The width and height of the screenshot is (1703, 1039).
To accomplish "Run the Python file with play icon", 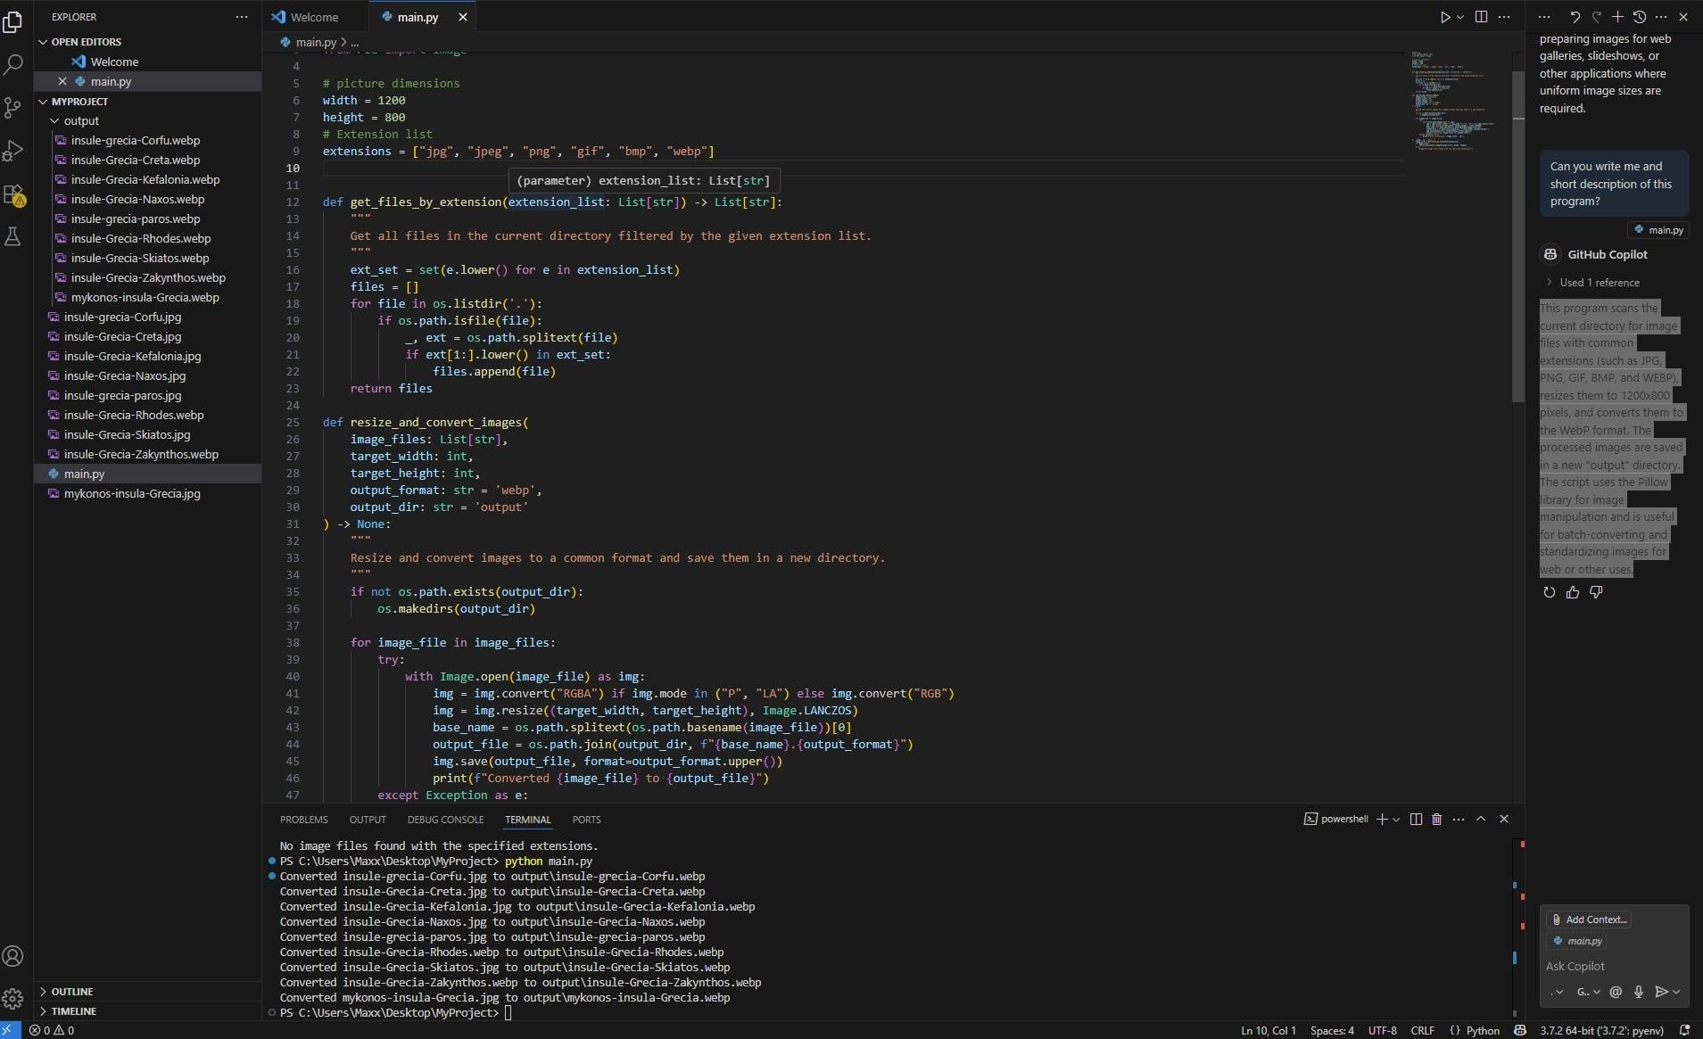I will point(1445,17).
